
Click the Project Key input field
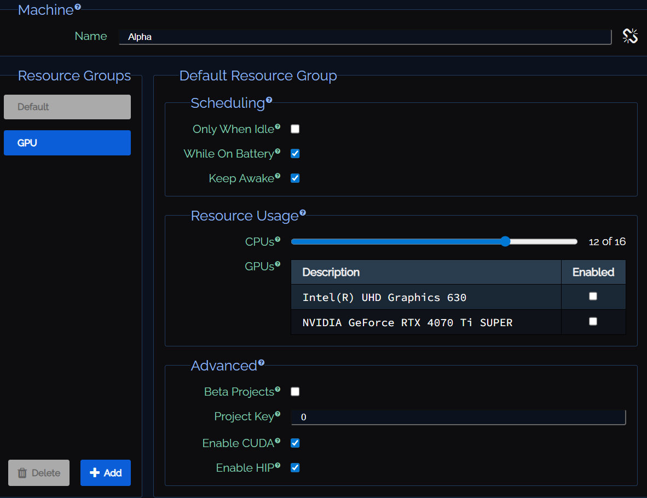tap(459, 417)
